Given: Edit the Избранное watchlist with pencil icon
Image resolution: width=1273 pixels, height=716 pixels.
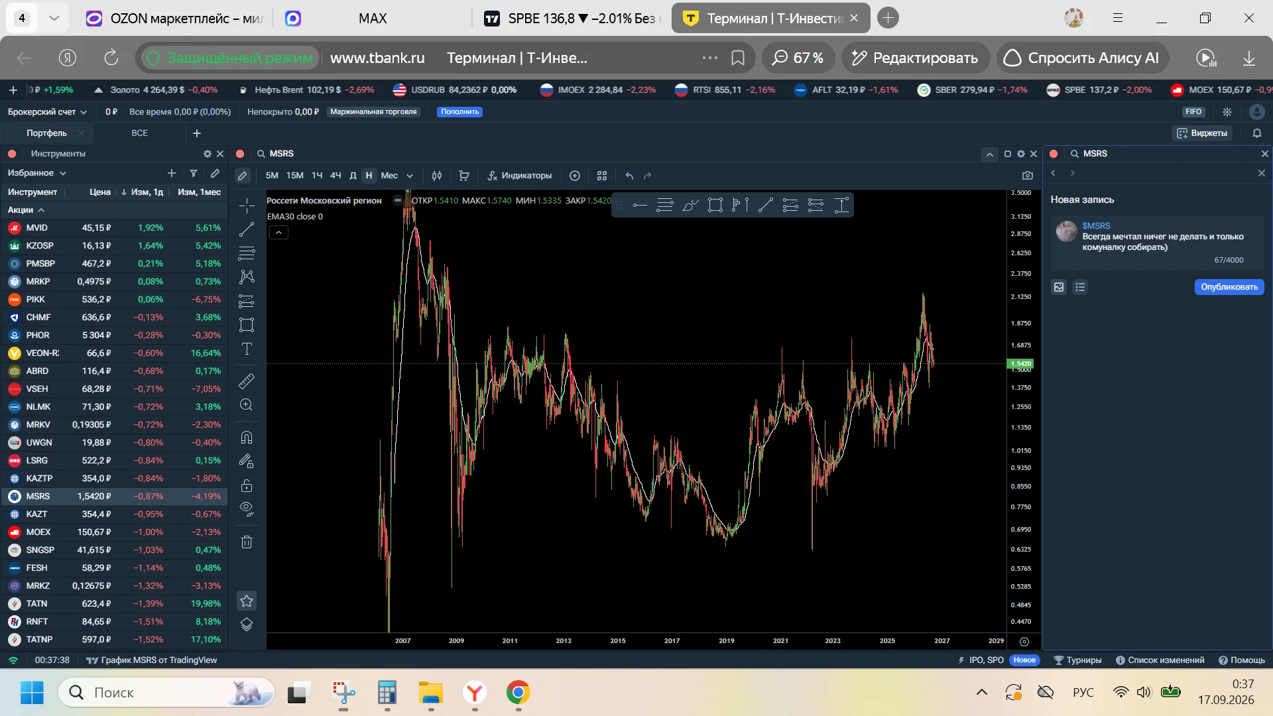Looking at the screenshot, I should pyautogui.click(x=215, y=173).
